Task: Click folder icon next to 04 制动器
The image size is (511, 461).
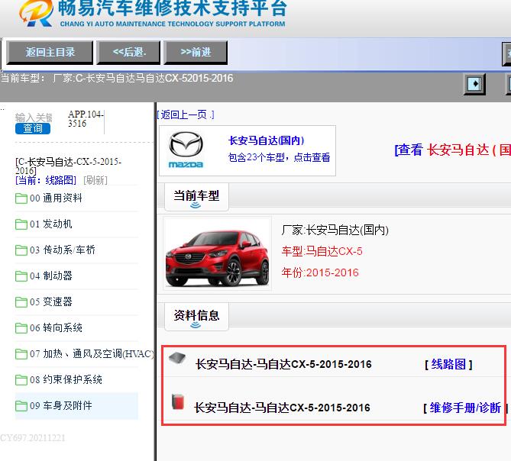Action: [x=21, y=276]
